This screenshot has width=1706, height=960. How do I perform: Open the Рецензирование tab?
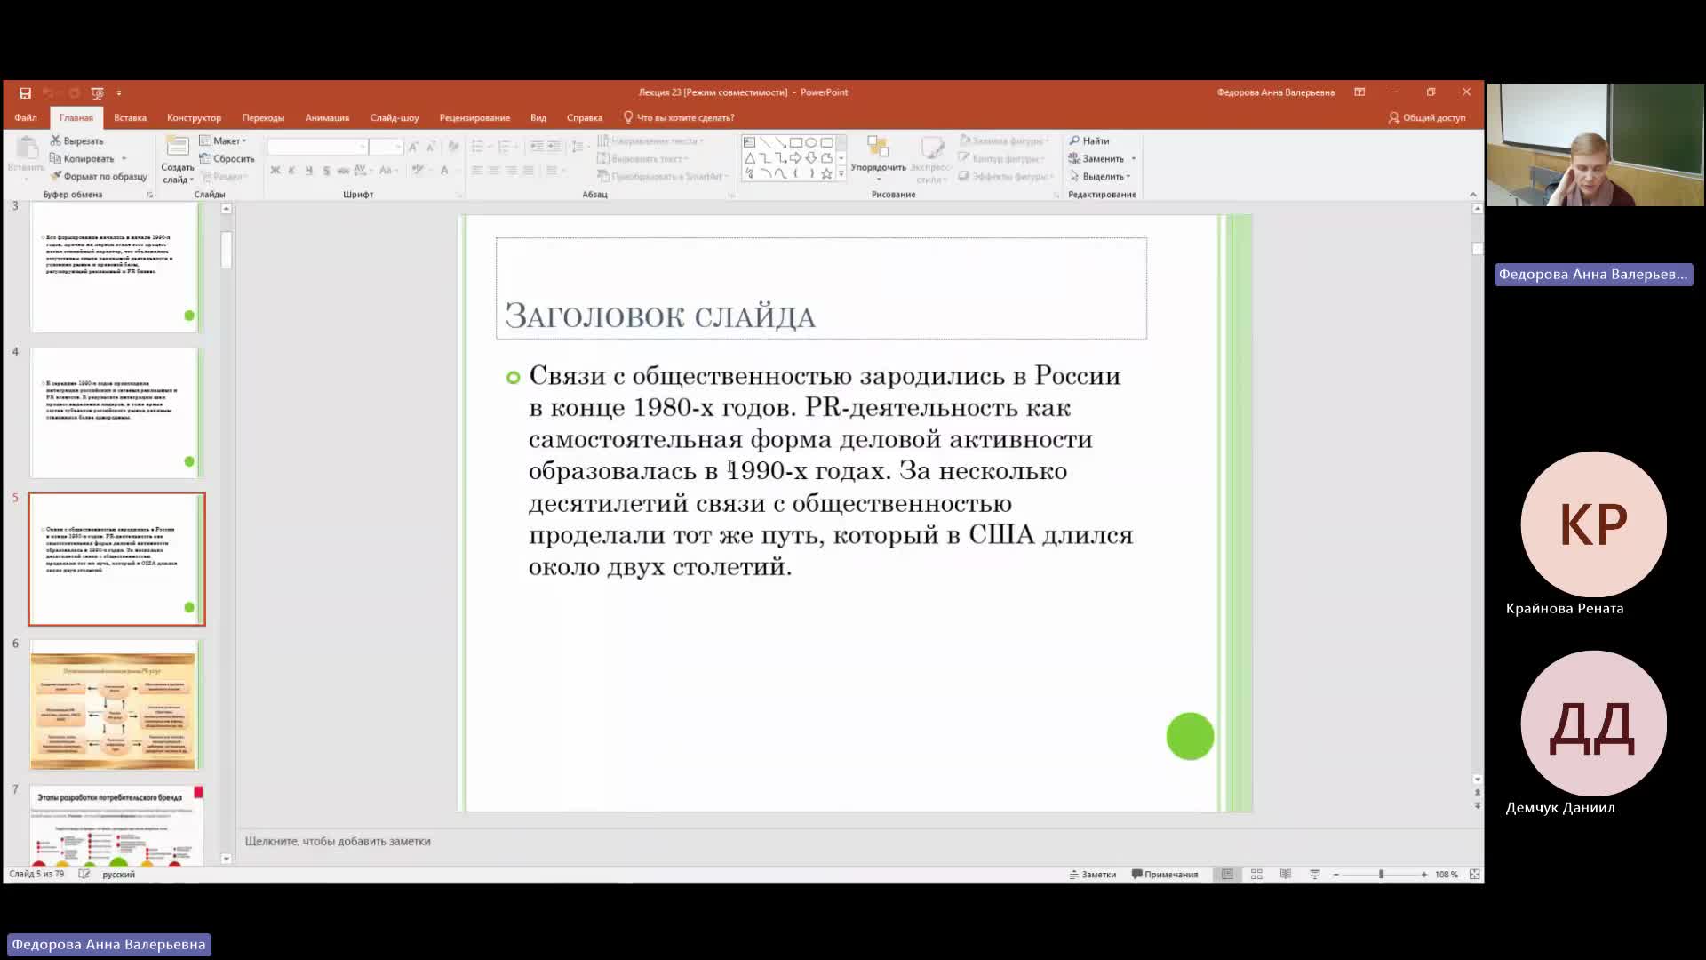click(474, 117)
